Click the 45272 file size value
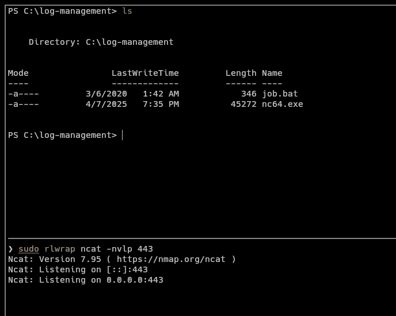This screenshot has height=316, width=396. tap(243, 104)
